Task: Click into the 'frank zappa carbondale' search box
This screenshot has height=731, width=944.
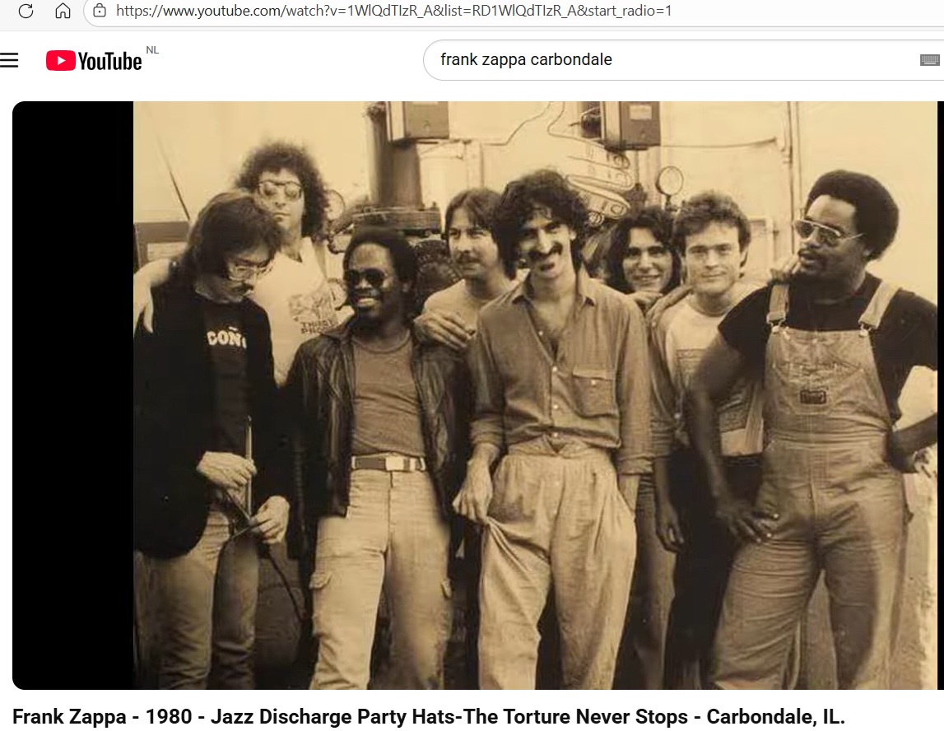Action: (x=683, y=59)
